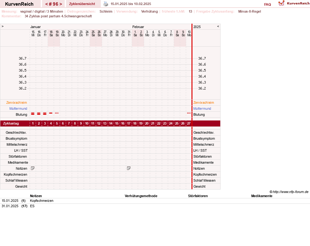The image size is (310, 246).
Task: Select cycle day 14 in Zyklustag row
Action: pos(111,124)
